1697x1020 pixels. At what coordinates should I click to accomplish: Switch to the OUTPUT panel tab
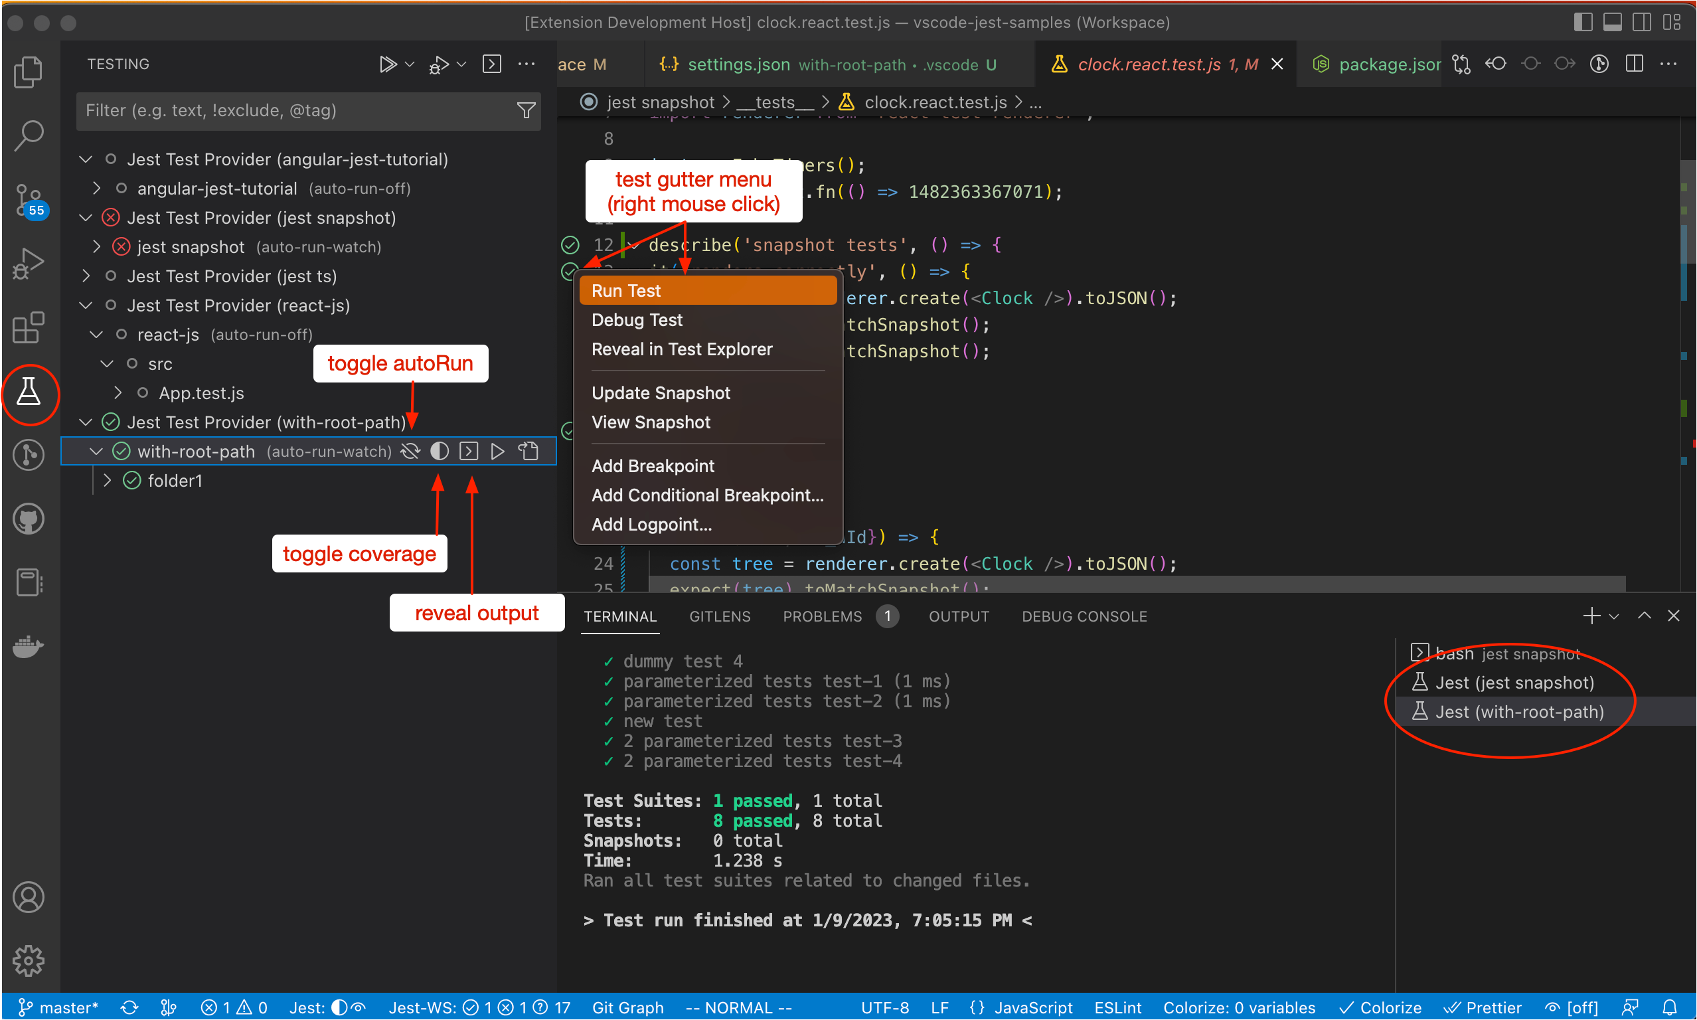click(959, 616)
